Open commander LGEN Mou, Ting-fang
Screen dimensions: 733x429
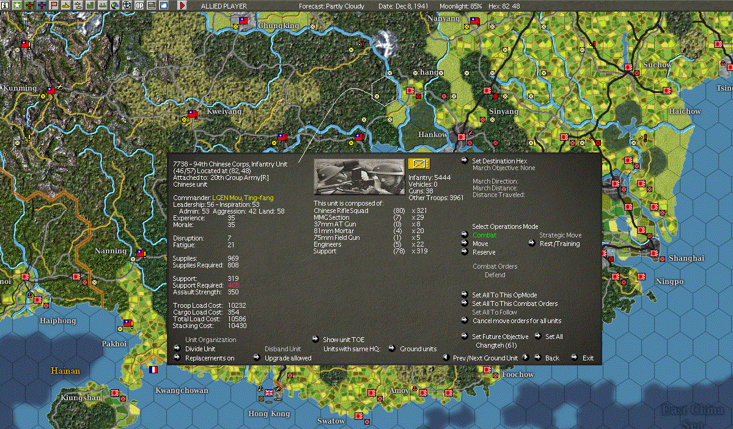tap(243, 198)
